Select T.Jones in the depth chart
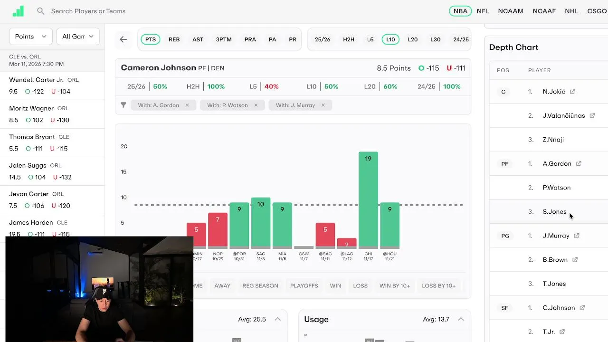Image resolution: width=608 pixels, height=342 pixels. tap(554, 284)
